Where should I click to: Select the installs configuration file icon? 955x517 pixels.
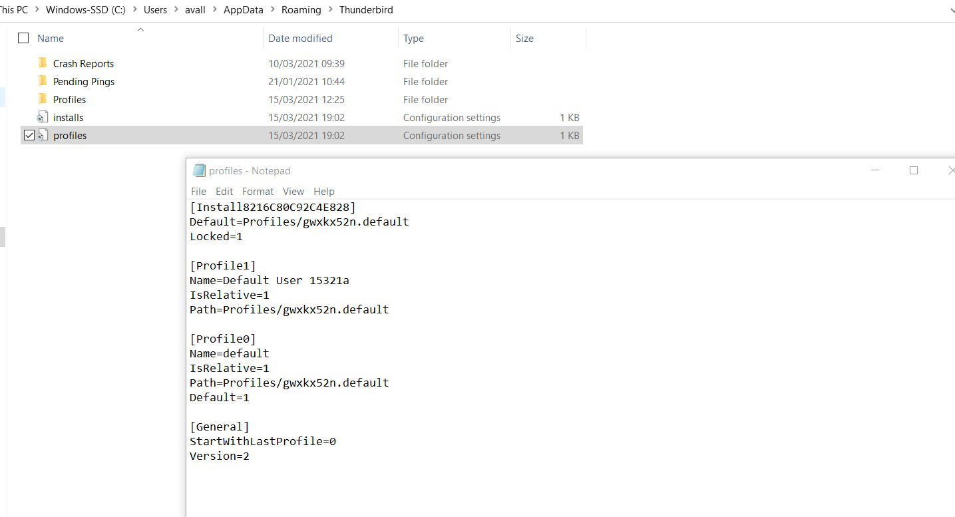click(43, 117)
